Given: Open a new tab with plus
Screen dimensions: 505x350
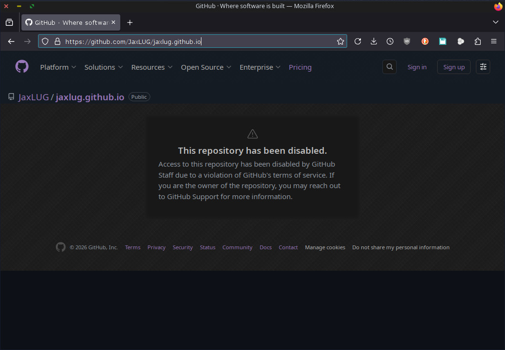Looking at the screenshot, I should tap(130, 22).
